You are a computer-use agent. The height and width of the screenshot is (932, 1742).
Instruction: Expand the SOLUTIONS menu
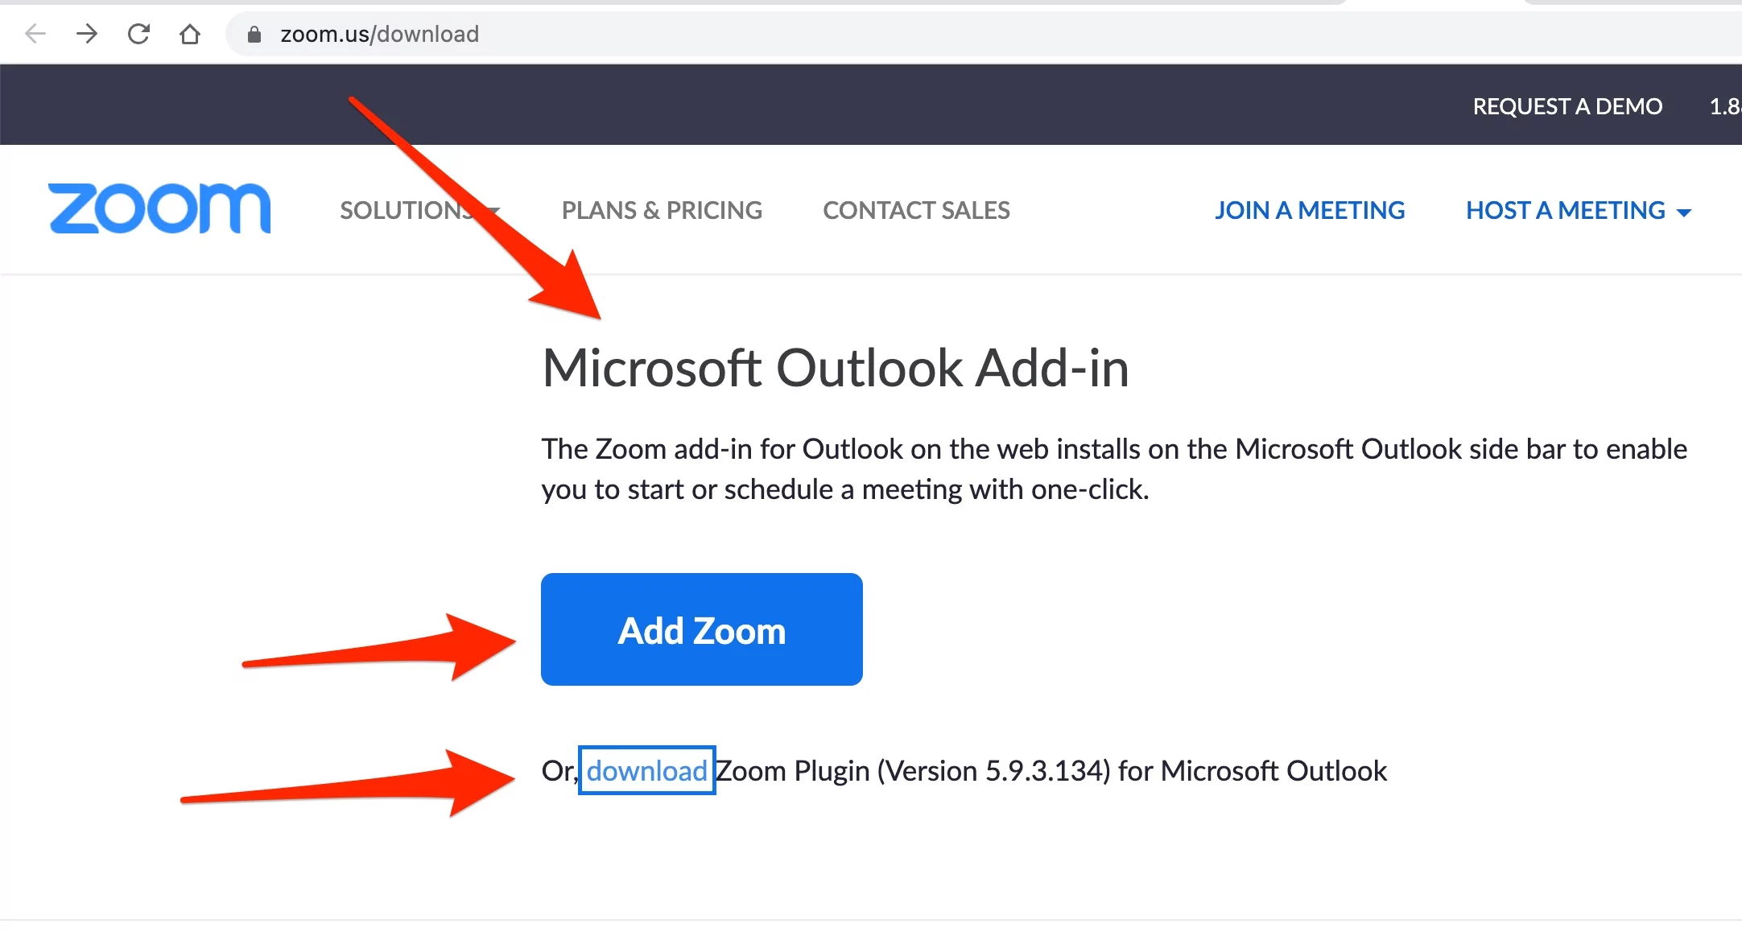point(419,210)
